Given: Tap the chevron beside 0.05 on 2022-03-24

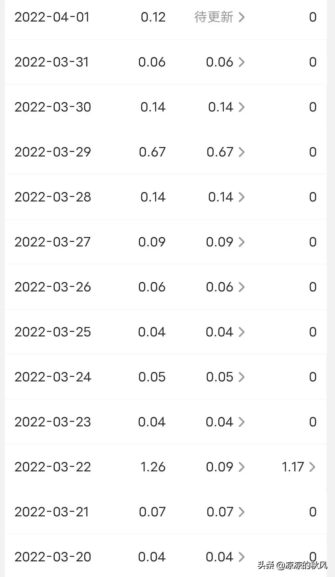Looking at the screenshot, I should [241, 377].
